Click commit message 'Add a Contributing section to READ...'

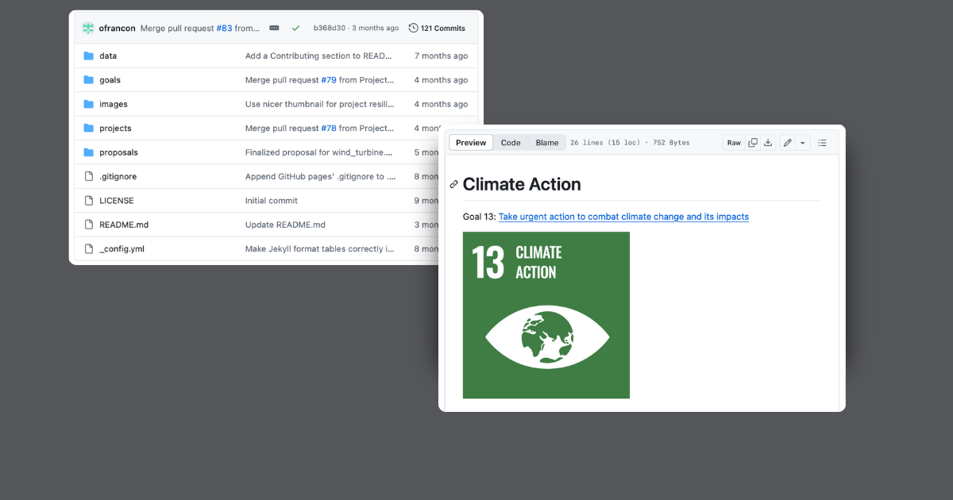(x=319, y=56)
